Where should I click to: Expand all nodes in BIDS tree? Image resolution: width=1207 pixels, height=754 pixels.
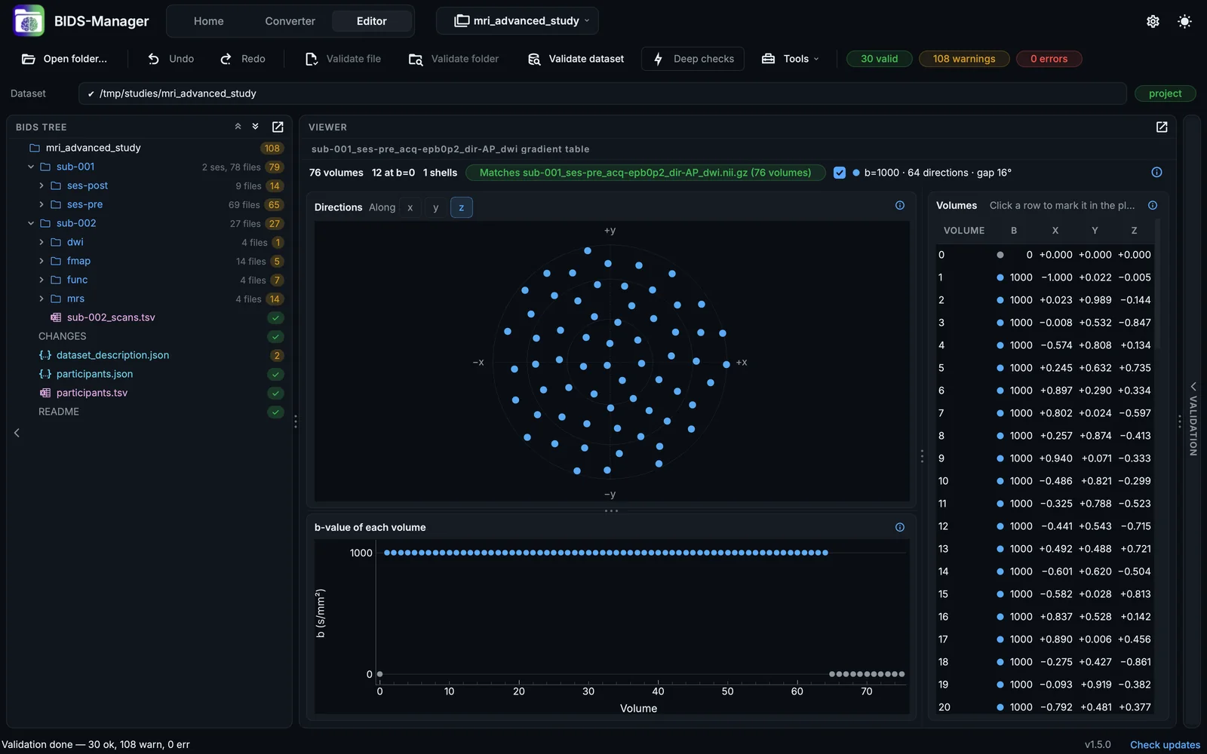tap(256, 127)
